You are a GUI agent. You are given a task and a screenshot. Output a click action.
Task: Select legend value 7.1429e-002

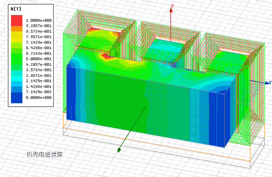click(x=39, y=92)
